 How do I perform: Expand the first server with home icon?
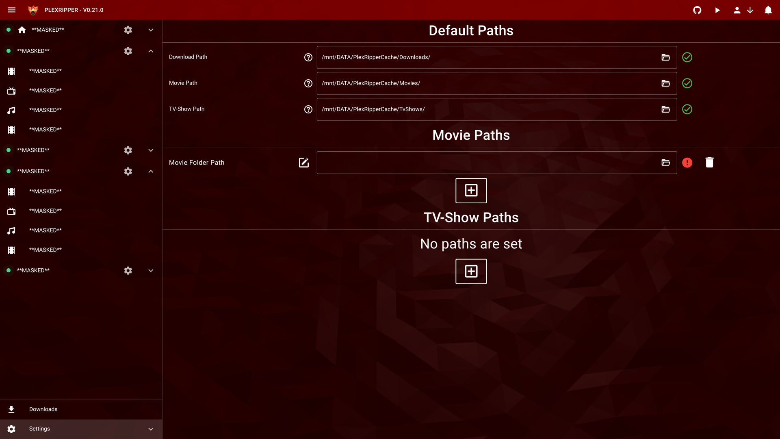[151, 30]
